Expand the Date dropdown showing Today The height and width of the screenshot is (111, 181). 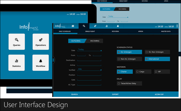click(x=90, y=50)
